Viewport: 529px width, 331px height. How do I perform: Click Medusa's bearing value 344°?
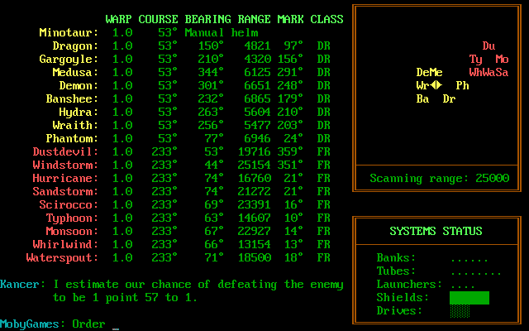point(211,73)
